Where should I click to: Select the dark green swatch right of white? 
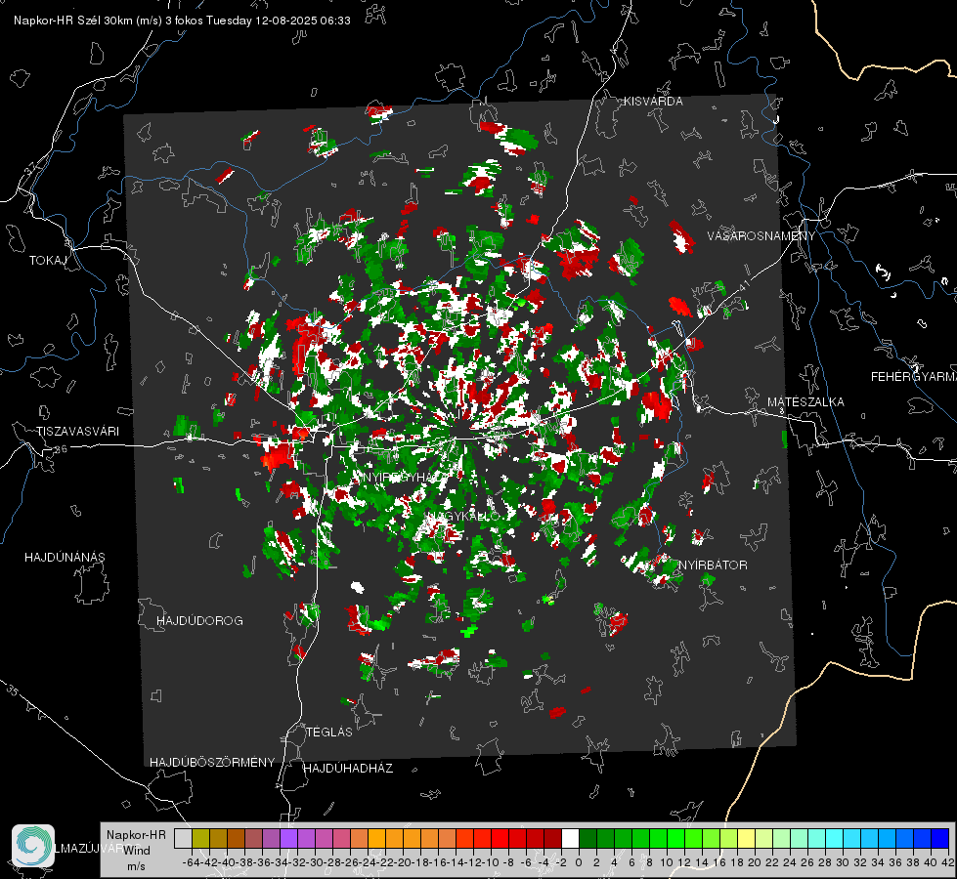(587, 838)
